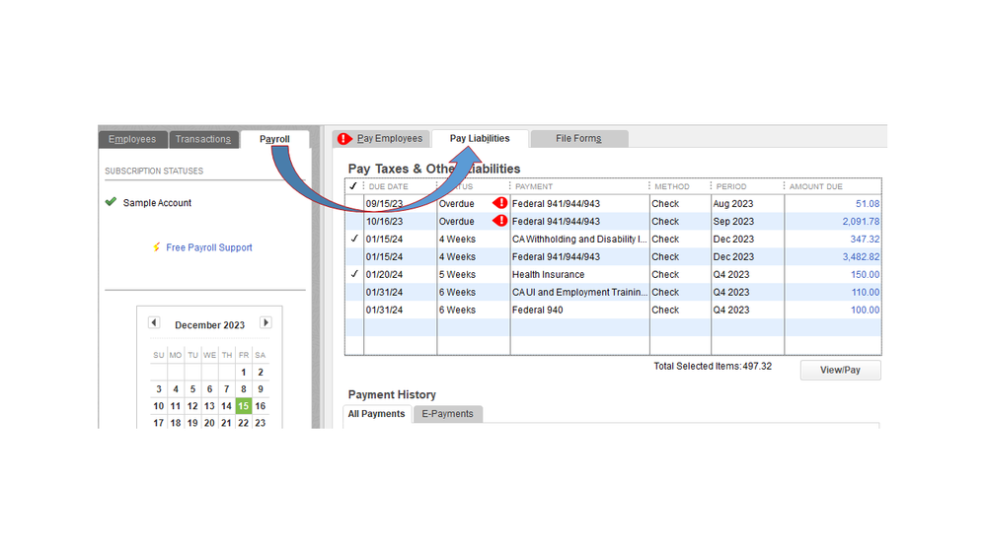Check the 10/16/23 Federal 941 row
The height and width of the screenshot is (554, 986).
[x=354, y=221]
